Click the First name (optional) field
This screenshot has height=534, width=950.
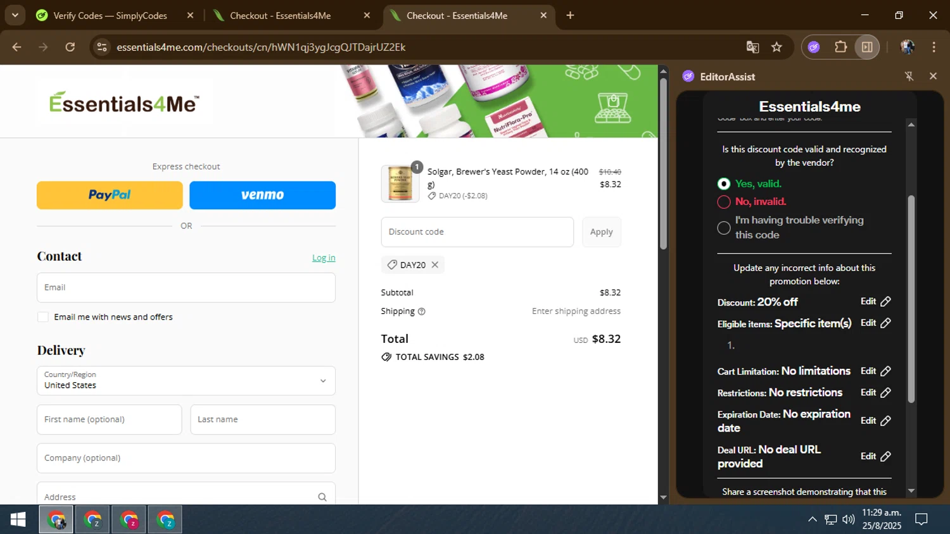[110, 419]
